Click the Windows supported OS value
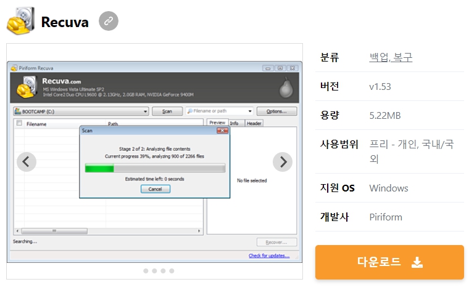Viewport: 469px width, 290px height. pos(389,188)
